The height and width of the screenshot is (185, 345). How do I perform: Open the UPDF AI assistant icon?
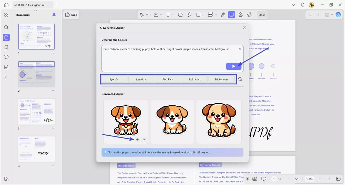(x=338, y=15)
